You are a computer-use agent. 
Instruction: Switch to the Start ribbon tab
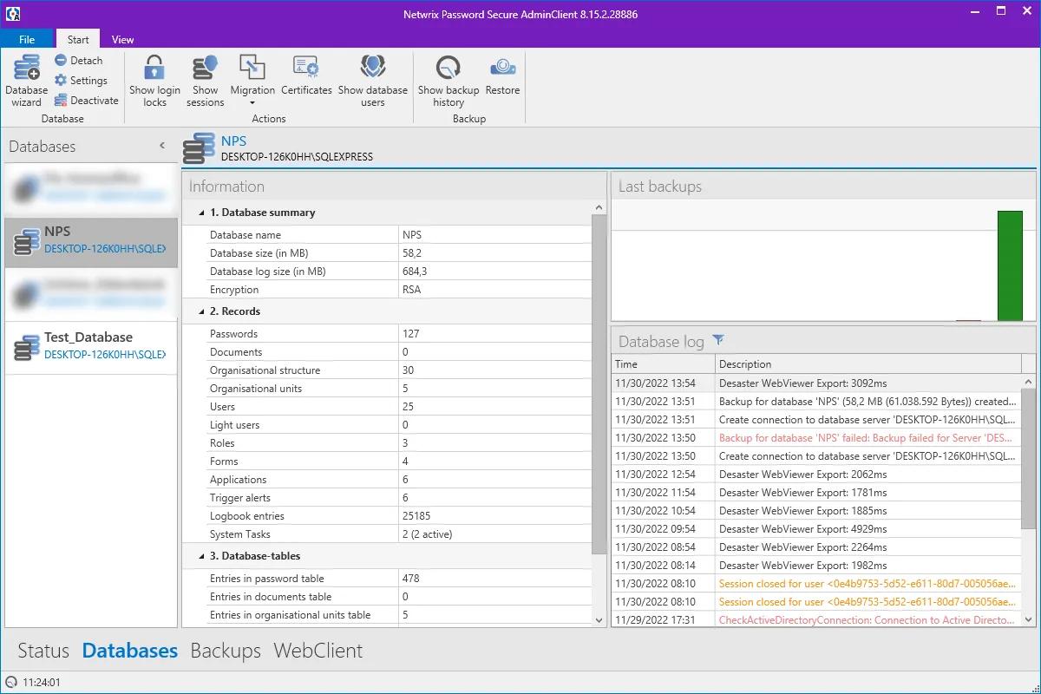[78, 39]
